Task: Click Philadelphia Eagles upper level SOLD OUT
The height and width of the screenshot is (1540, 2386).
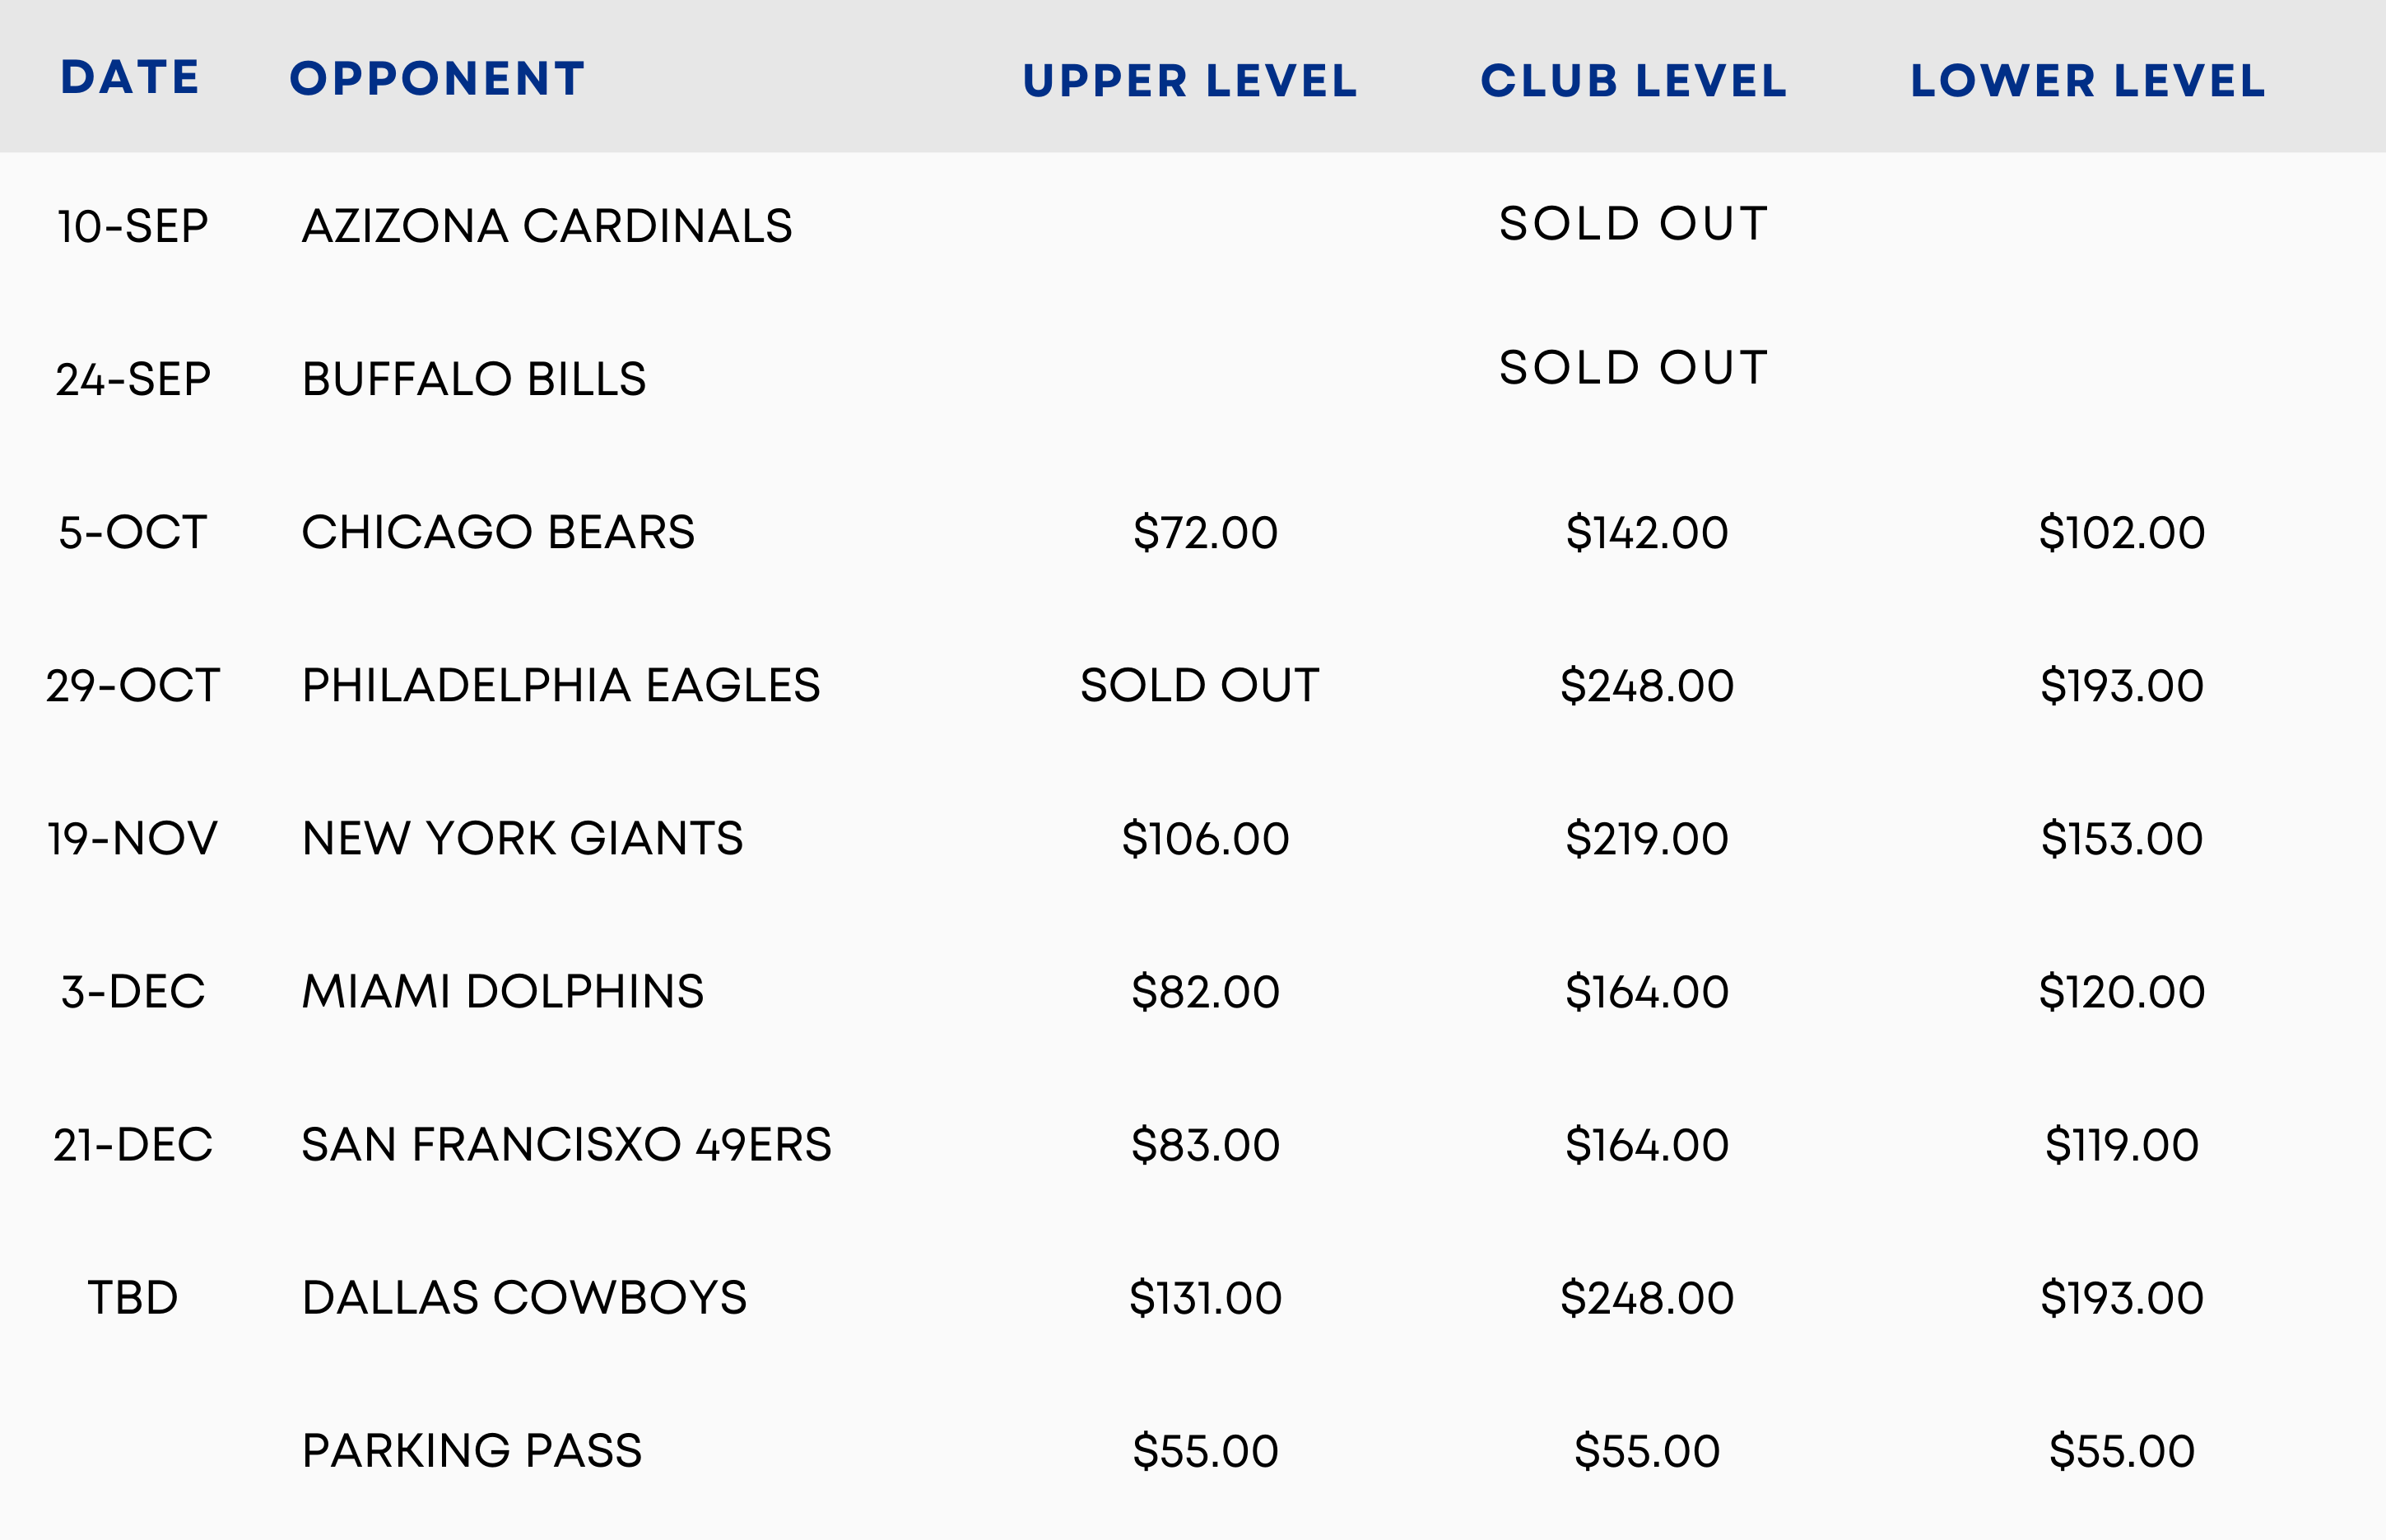Action: click(1200, 685)
